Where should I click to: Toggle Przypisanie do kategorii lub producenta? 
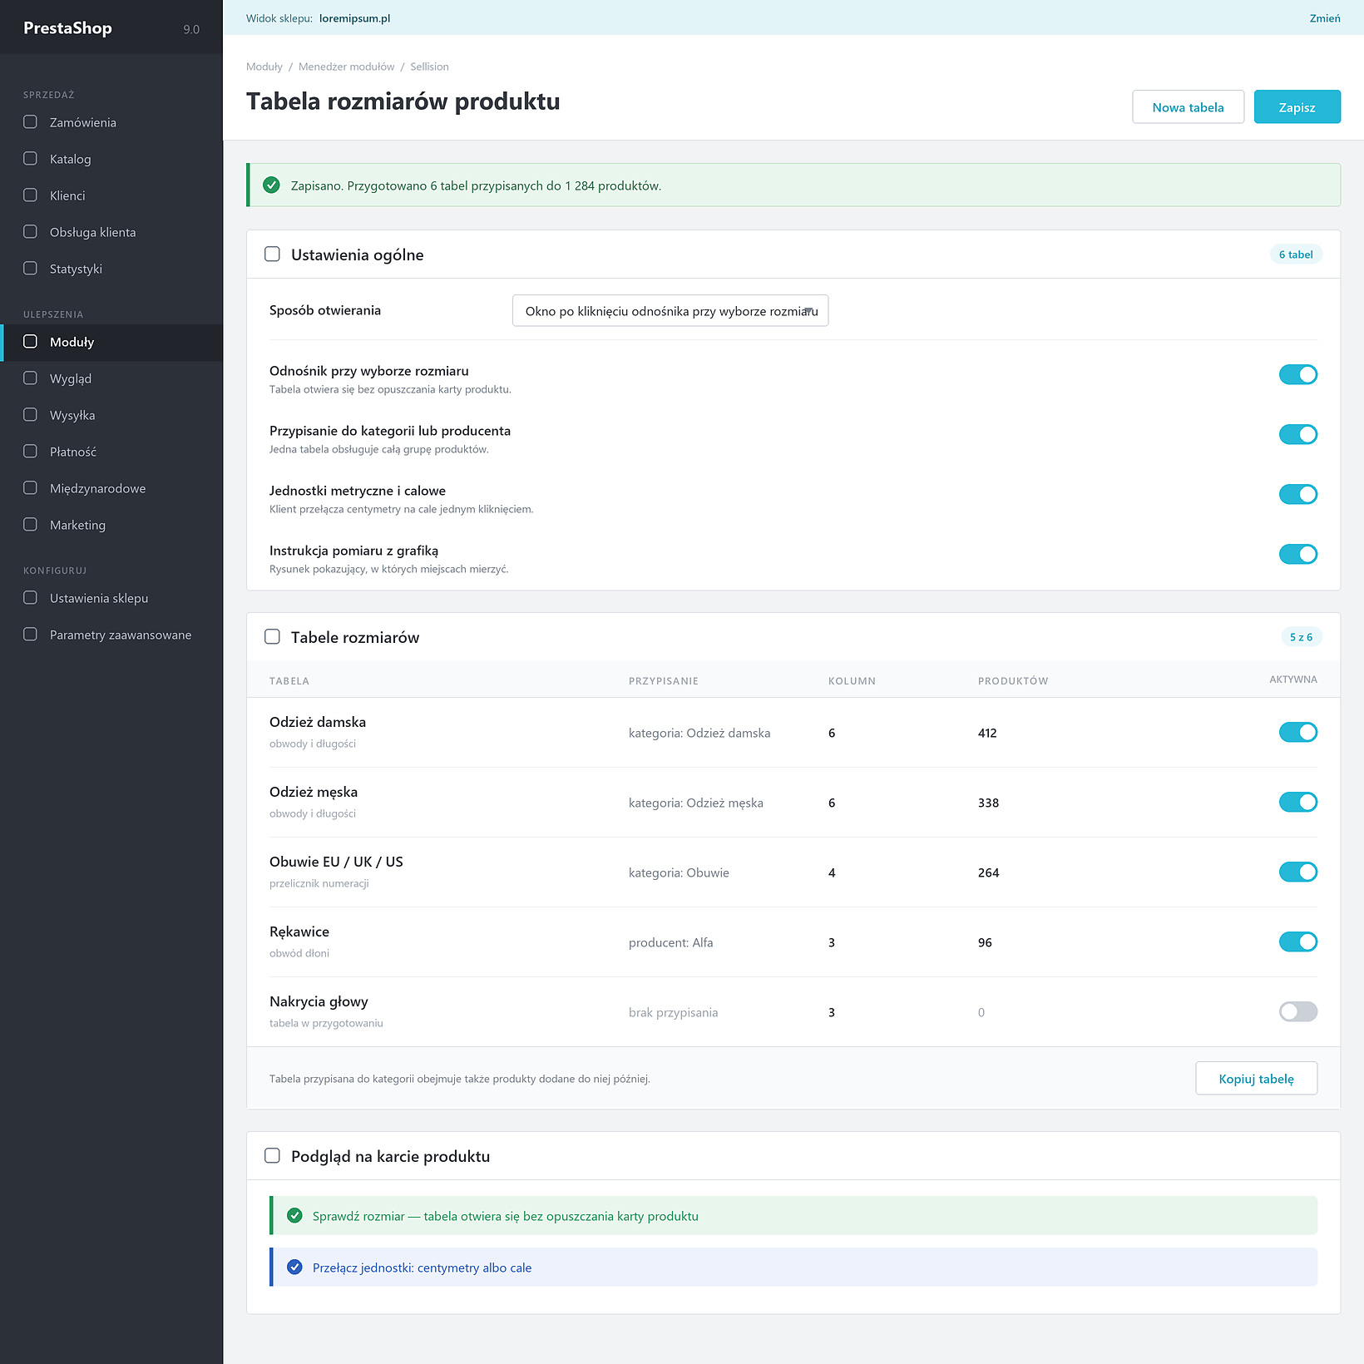(x=1297, y=435)
